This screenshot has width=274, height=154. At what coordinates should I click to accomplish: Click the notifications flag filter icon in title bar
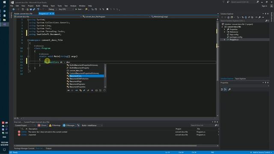click(223, 2)
